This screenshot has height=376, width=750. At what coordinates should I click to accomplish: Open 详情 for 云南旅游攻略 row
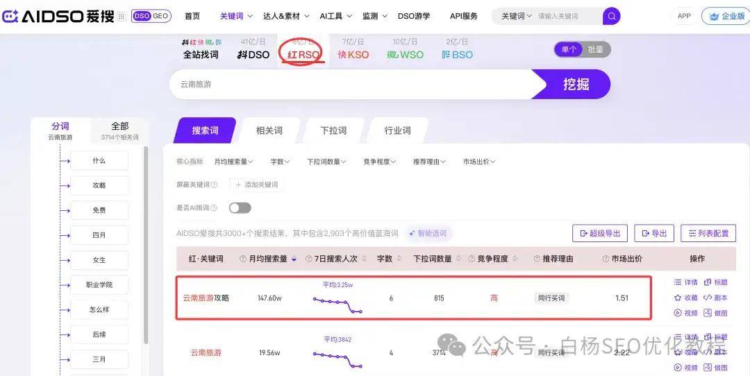[685, 282]
